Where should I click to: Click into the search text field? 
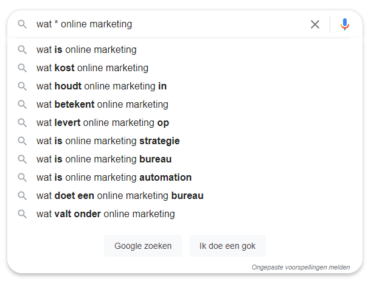[x=170, y=24]
